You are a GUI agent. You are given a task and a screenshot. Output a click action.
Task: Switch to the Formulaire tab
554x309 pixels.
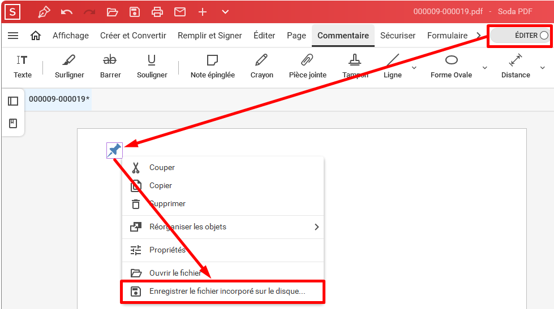pos(447,36)
